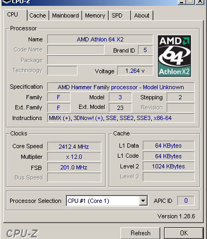The image size is (207, 239).
Task: Switch to the CPU tab
Action: pos(15,15)
